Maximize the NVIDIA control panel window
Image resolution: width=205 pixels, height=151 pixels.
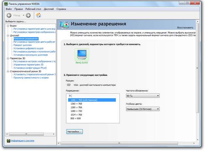click(x=187, y=3)
